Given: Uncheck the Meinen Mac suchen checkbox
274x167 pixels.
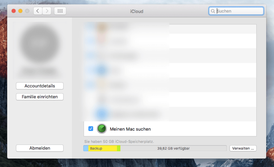Looking at the screenshot, I should [x=91, y=129].
